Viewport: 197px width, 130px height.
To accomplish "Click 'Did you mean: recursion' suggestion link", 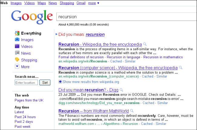I will 95,34.
